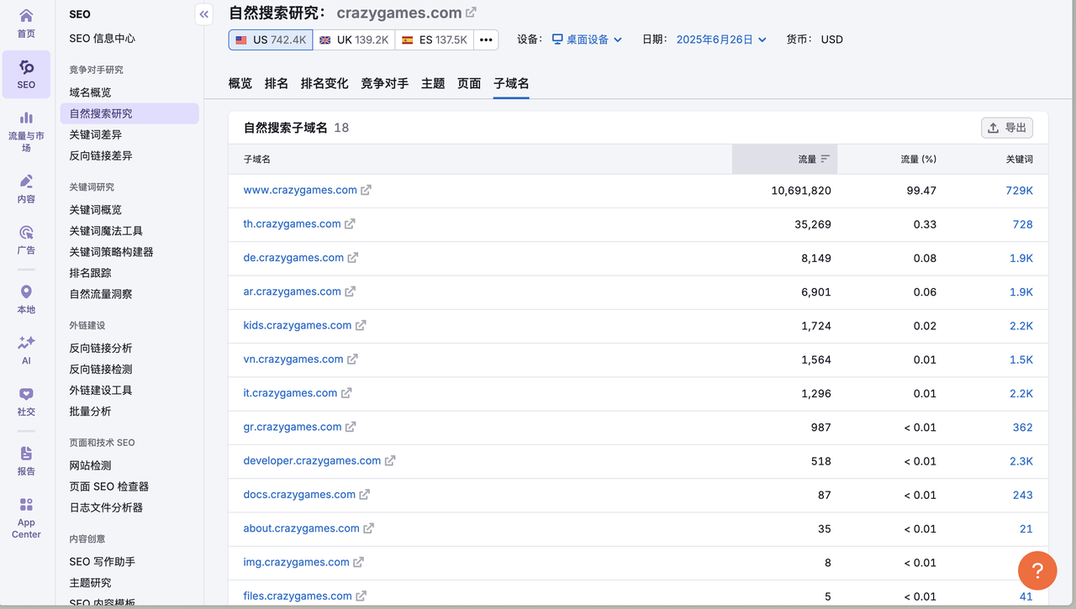
Task: Expand the 桌面设备 device dropdown
Action: pos(587,39)
